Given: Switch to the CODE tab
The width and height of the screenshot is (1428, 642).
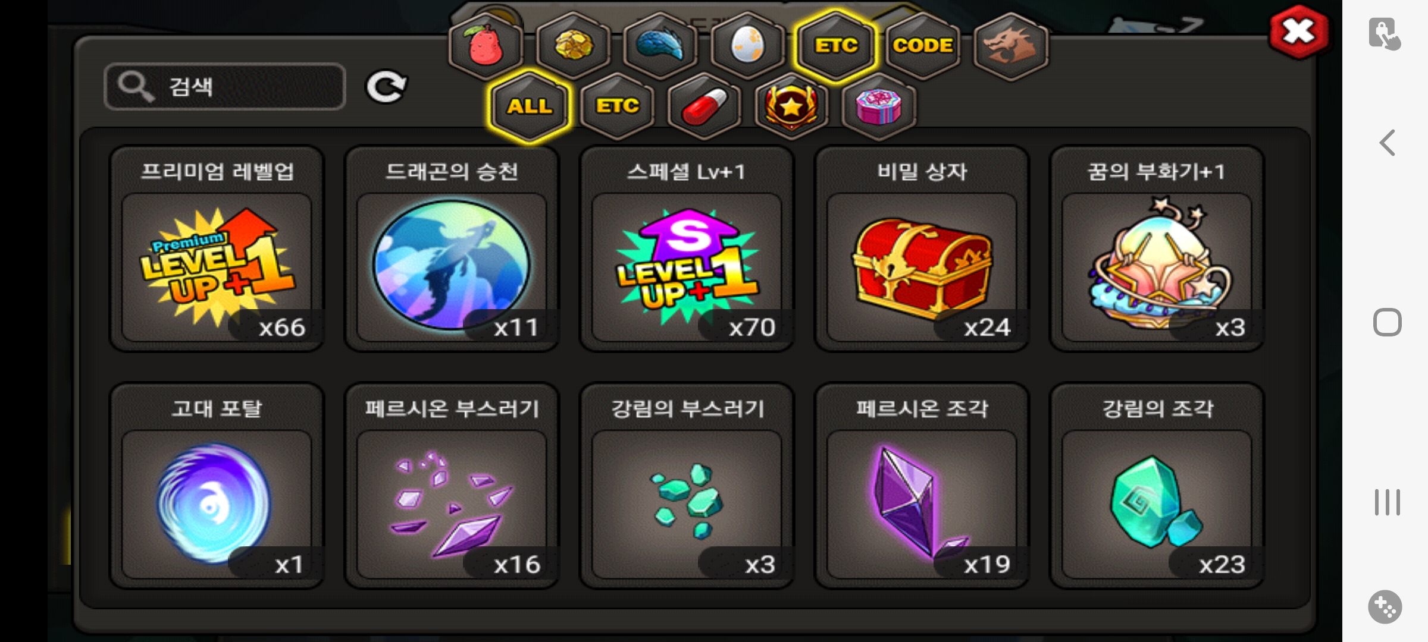Looking at the screenshot, I should click(923, 46).
